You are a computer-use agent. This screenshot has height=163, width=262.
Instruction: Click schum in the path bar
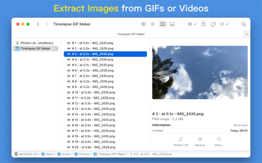[64, 154]
